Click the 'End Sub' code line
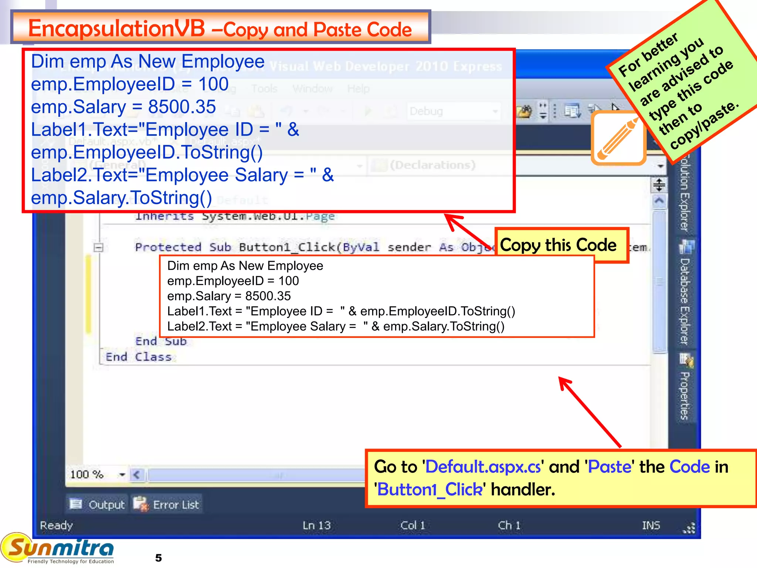 pos(161,341)
